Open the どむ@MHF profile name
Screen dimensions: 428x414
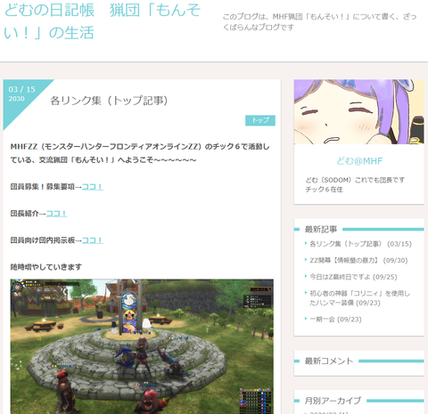coord(359,161)
